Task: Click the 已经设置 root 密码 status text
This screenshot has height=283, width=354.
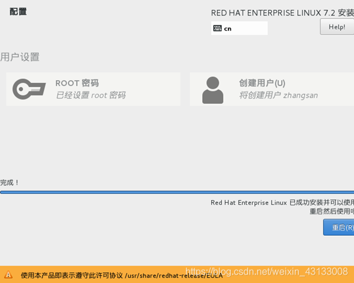Action: 91,95
